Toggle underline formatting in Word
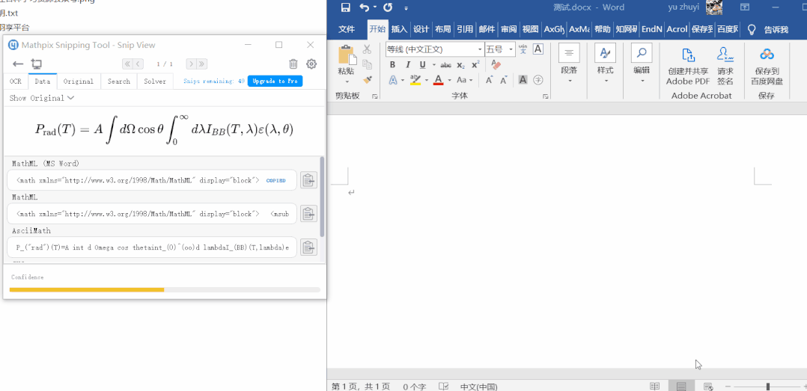The width and height of the screenshot is (807, 391). pos(422,65)
